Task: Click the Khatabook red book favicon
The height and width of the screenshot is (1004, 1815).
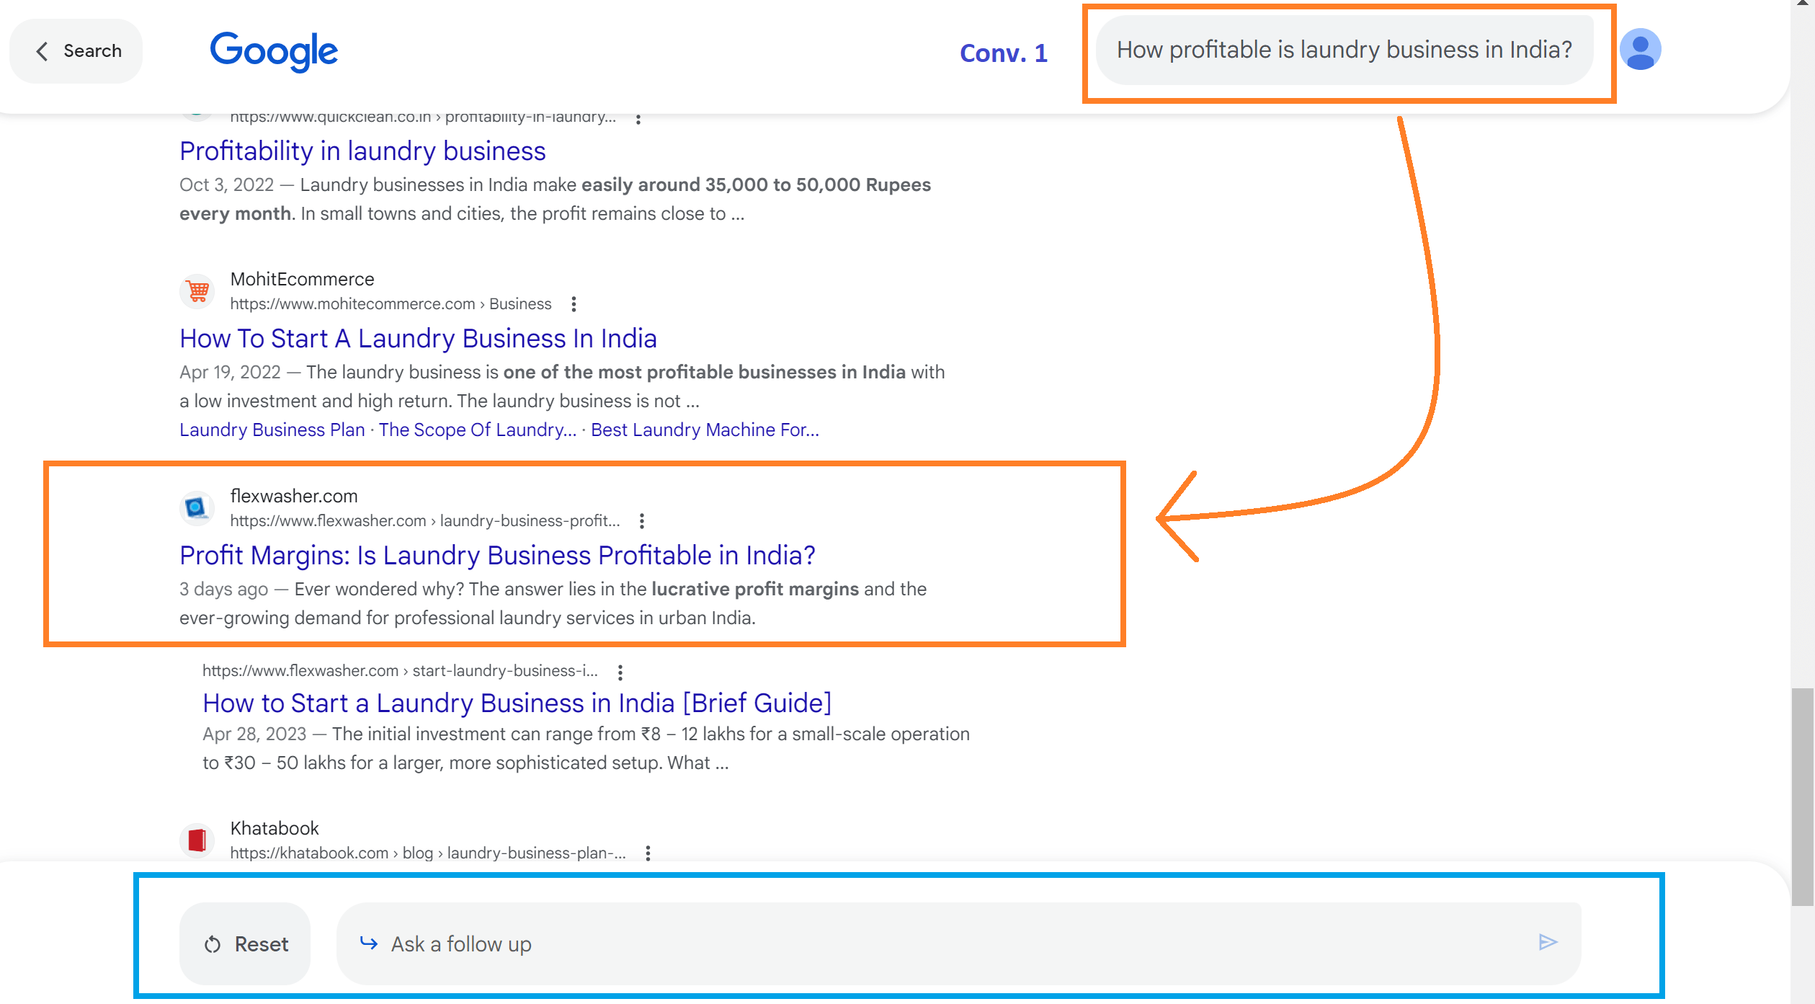Action: 197,840
